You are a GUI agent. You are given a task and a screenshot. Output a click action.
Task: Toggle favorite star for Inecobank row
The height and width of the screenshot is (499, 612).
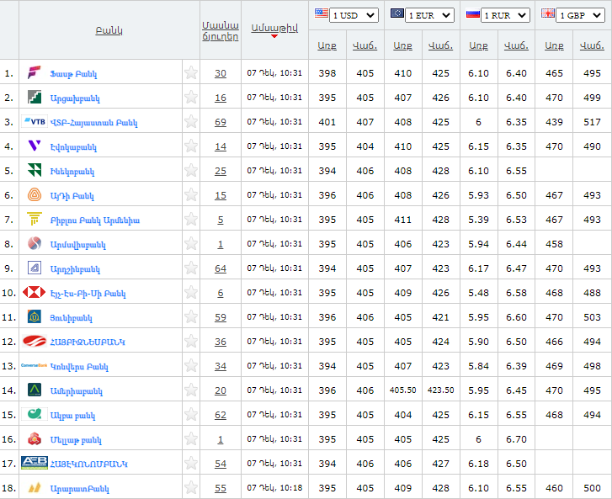pyautogui.click(x=191, y=171)
